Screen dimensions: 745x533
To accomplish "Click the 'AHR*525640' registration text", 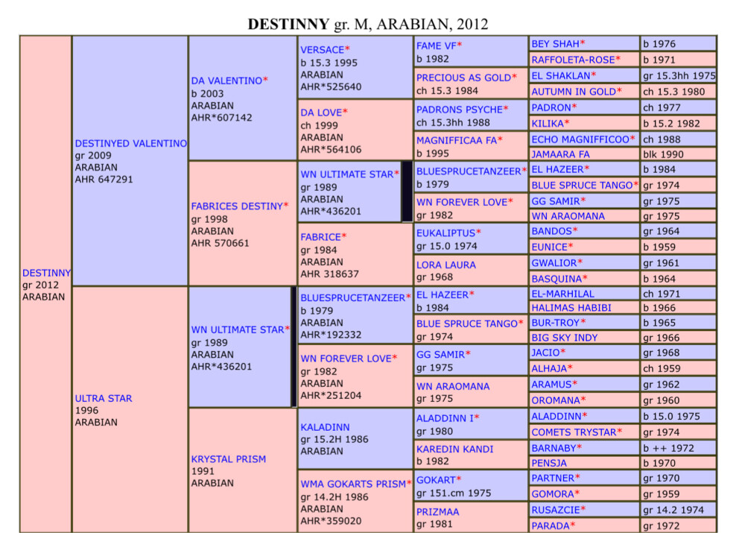I will (x=331, y=86).
